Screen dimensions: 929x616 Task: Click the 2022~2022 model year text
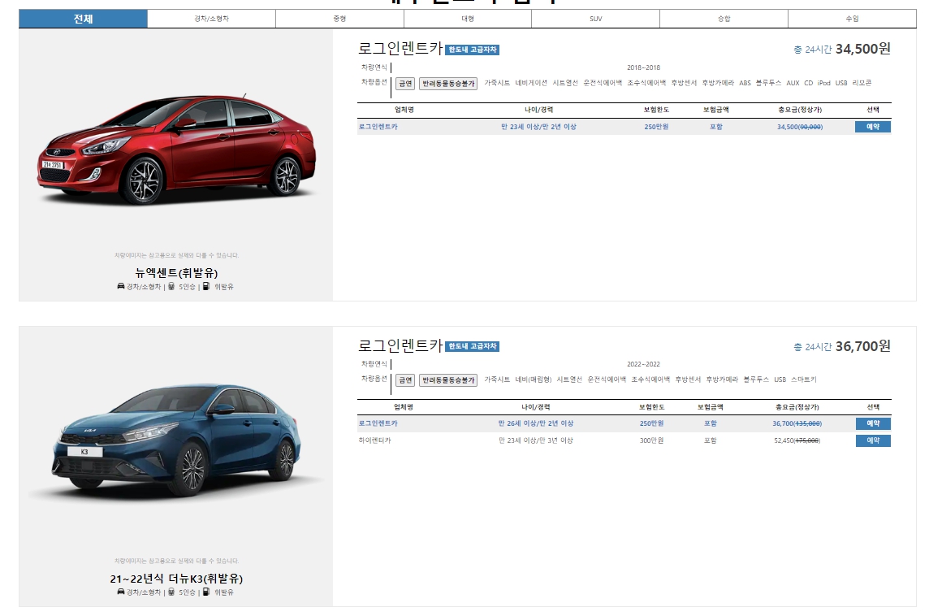(643, 364)
